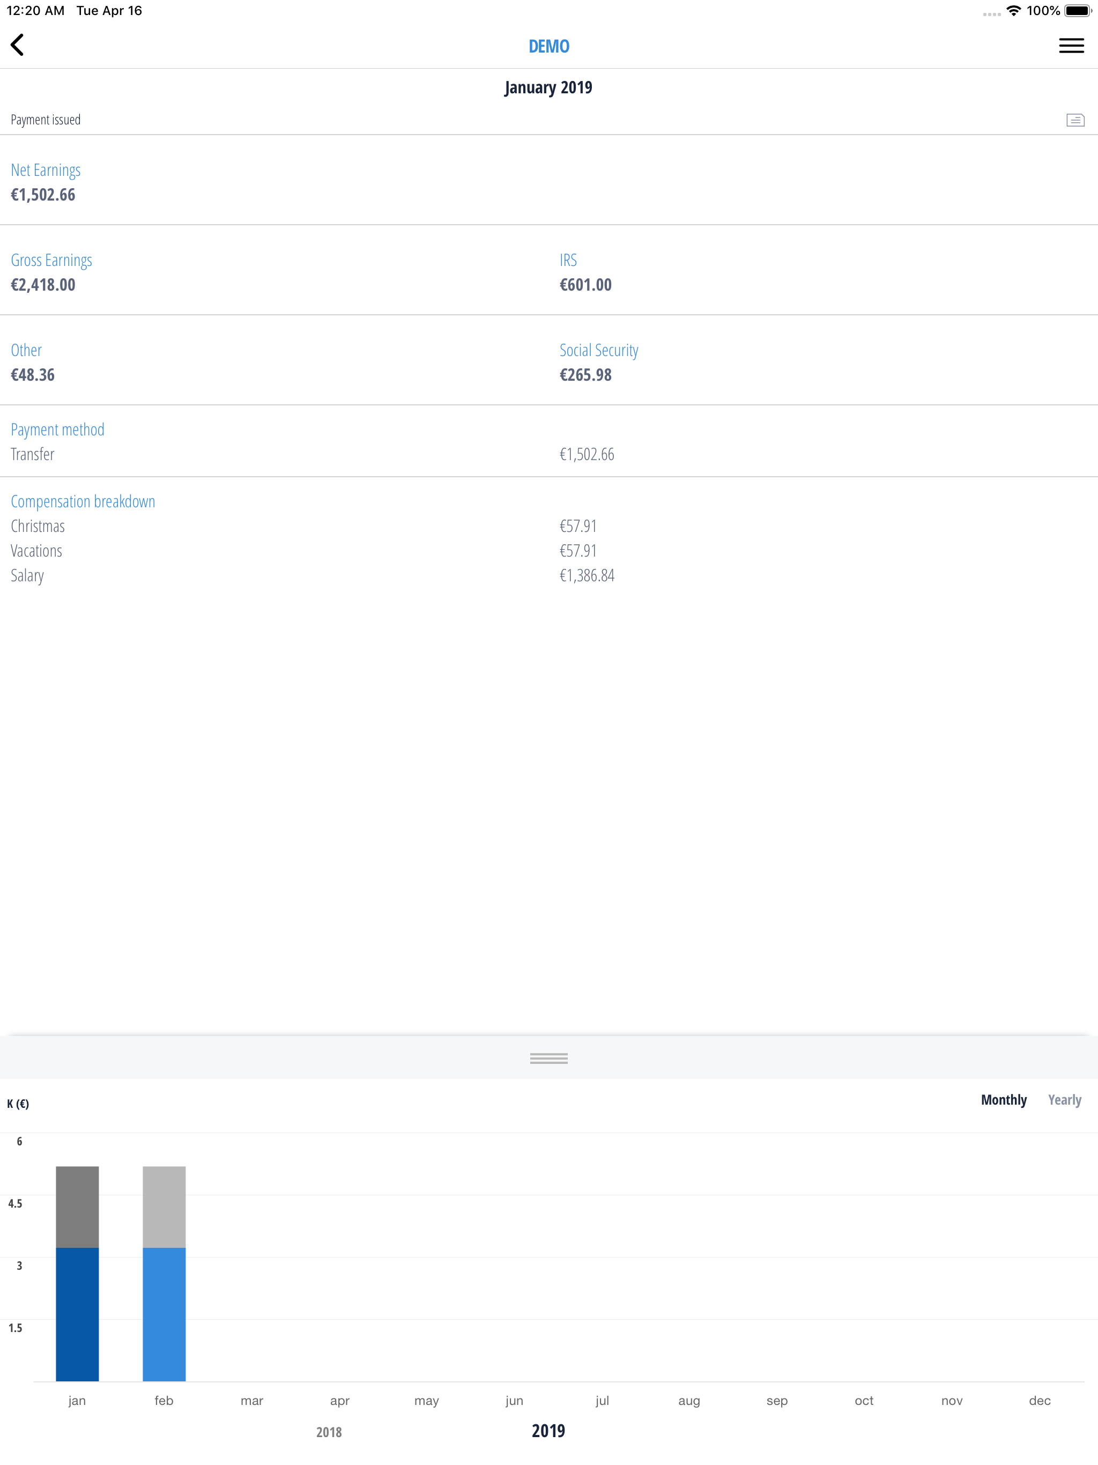Tap the Net Earnings label
The width and height of the screenshot is (1098, 1465).
pyautogui.click(x=46, y=170)
